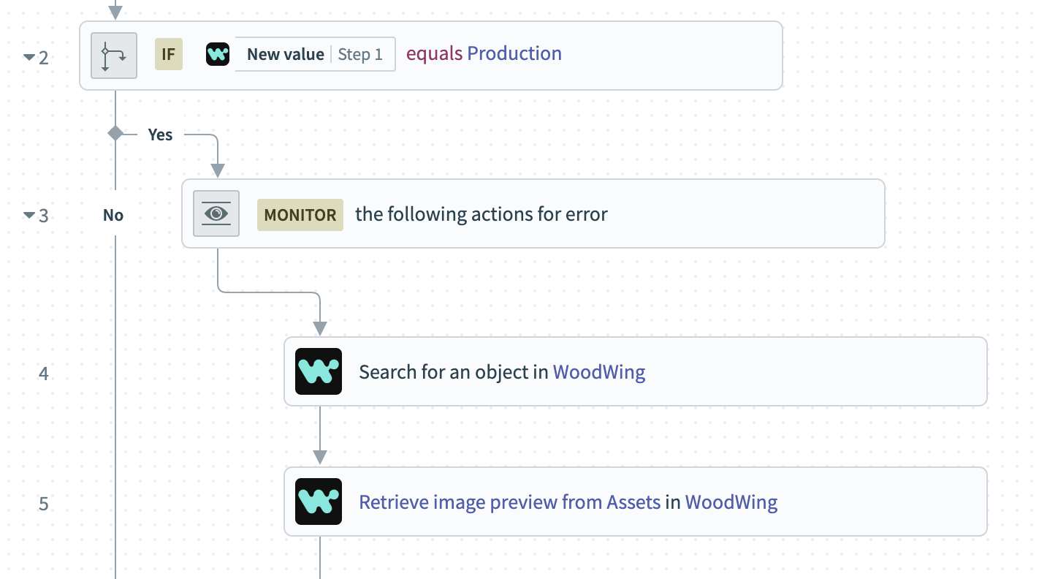Collapse step 3 using its triangle
The height and width of the screenshot is (579, 1039).
29,215
